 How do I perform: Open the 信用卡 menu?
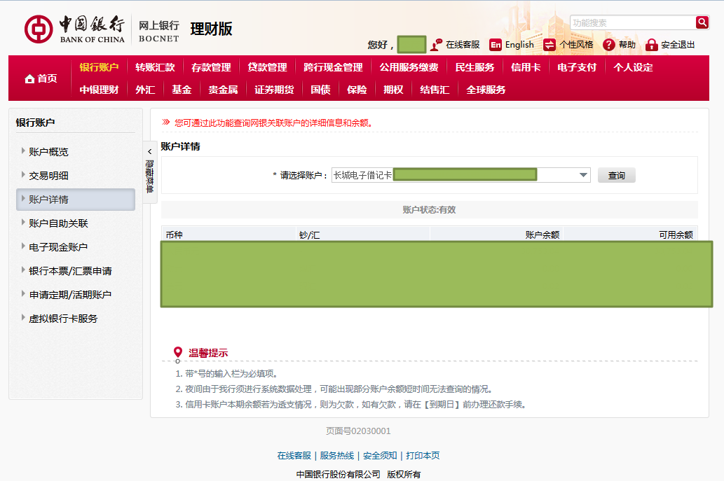[526, 67]
